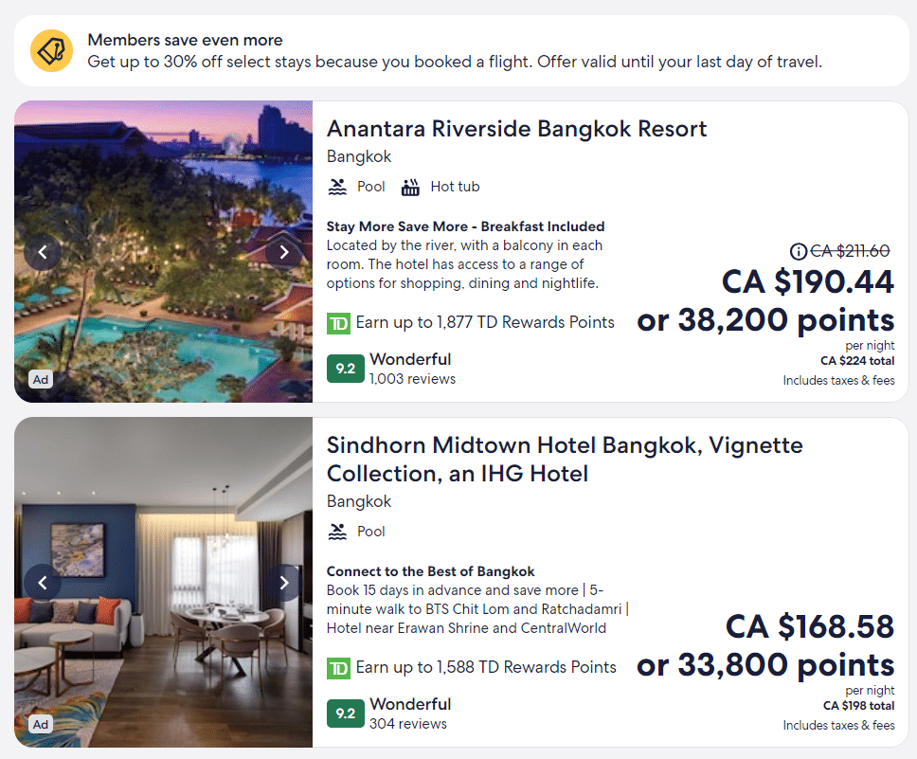This screenshot has width=917, height=759.
Task: Click TD logo beside 1,877 Rewards Points
Action: point(338,323)
